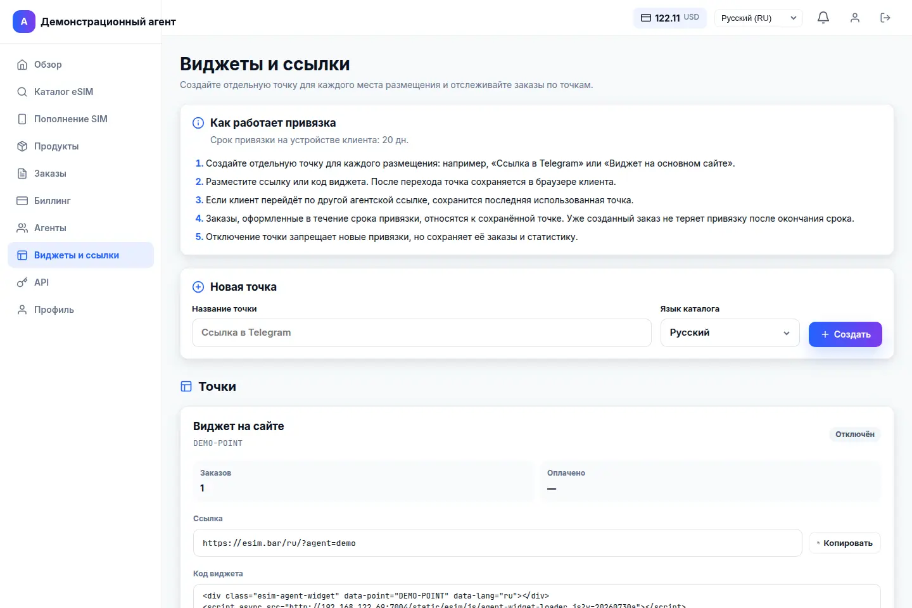Click the Оплачено tile

click(711, 481)
